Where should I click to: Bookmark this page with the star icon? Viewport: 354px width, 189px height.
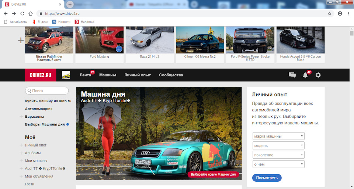tap(330, 14)
